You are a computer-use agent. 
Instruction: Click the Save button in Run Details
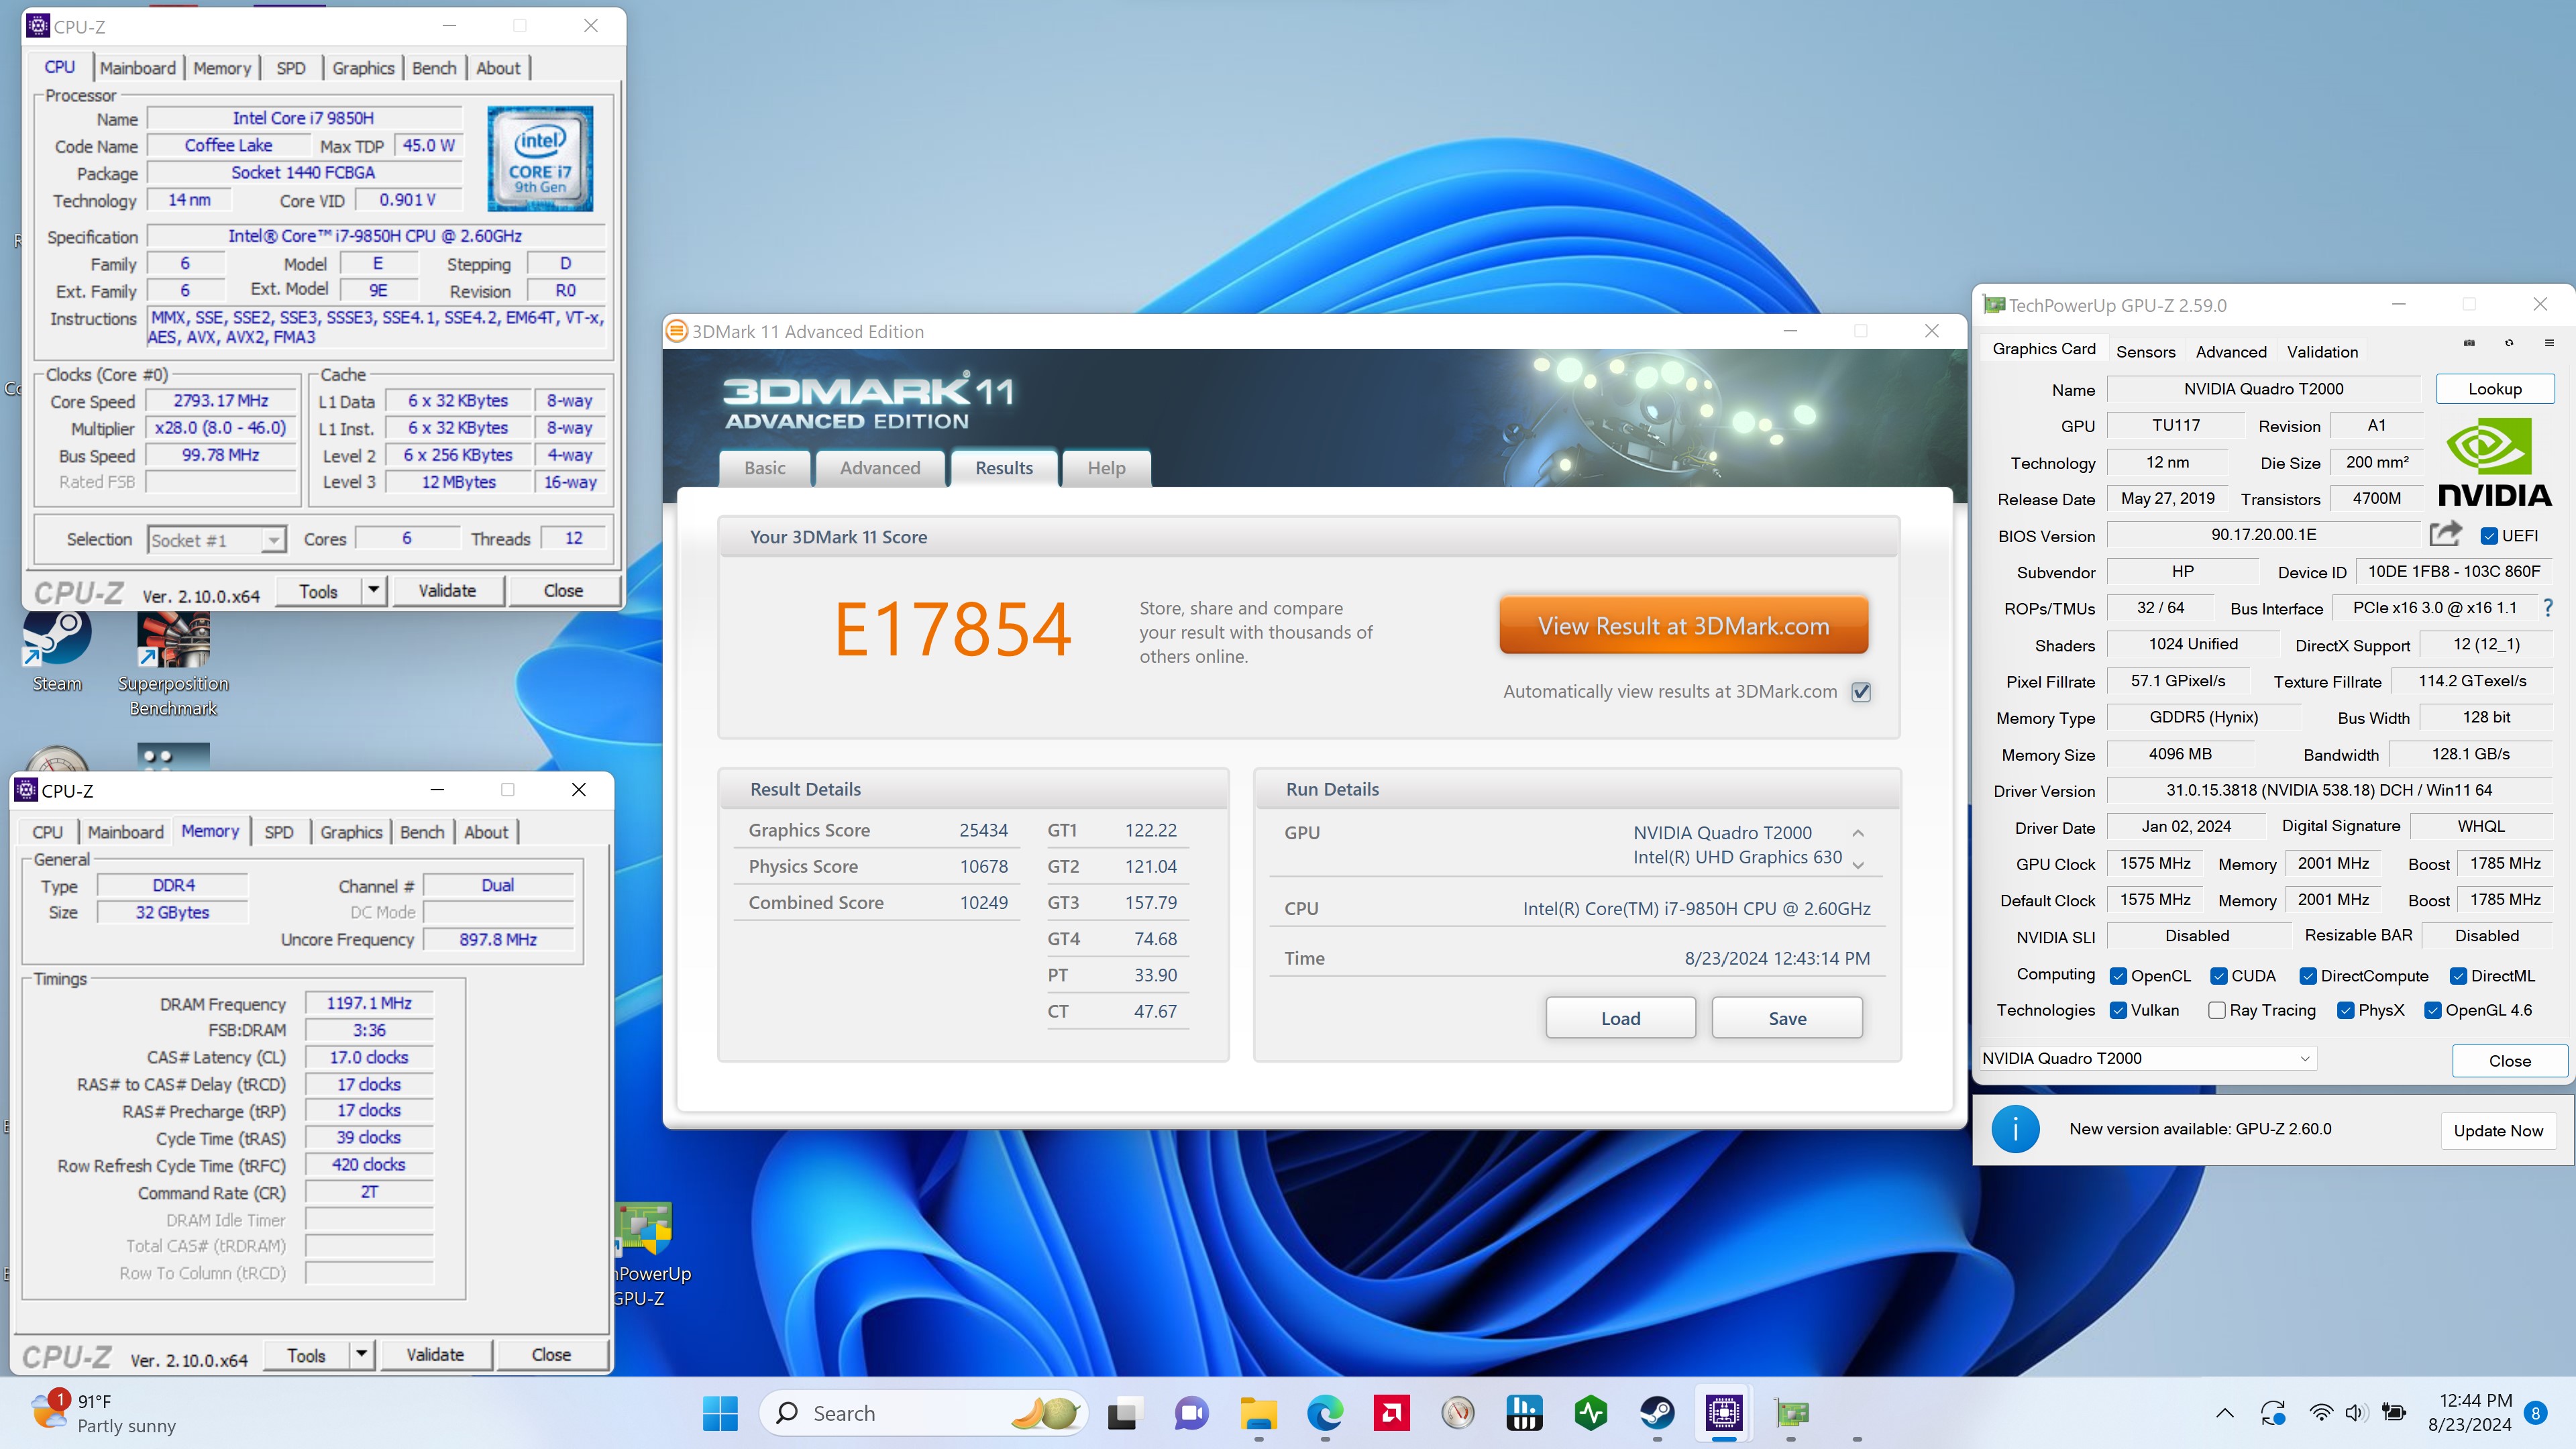1787,1018
